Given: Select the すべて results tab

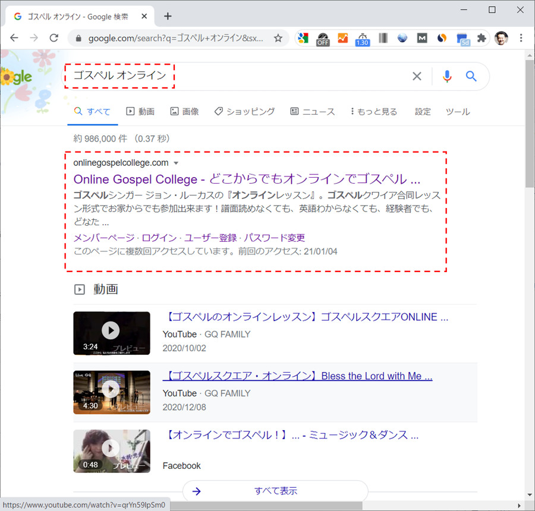Looking at the screenshot, I should click(93, 112).
